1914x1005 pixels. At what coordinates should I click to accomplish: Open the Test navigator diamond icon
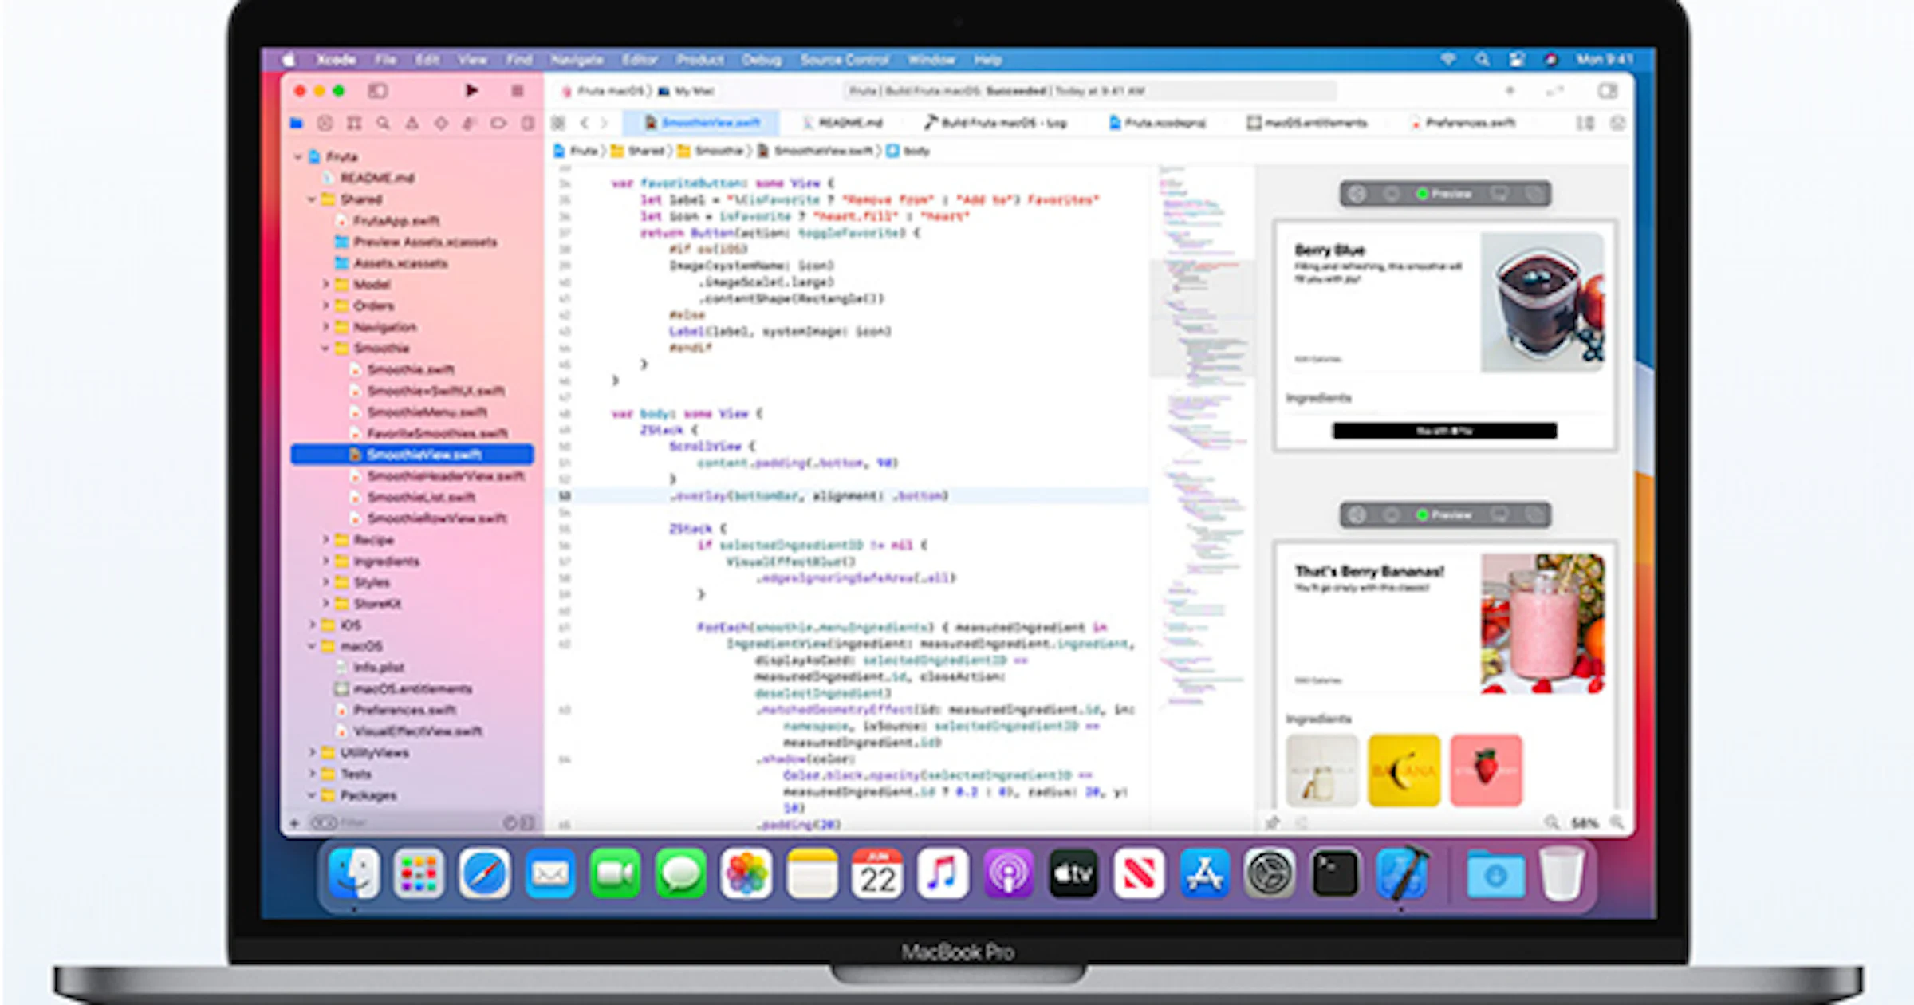click(x=441, y=124)
